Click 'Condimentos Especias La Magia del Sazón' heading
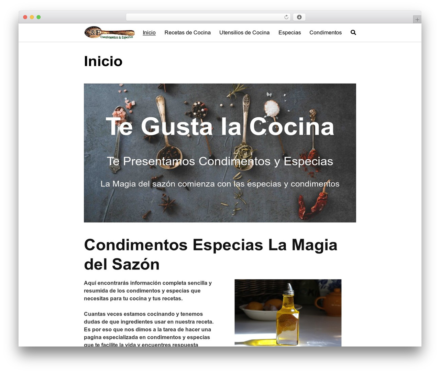This screenshot has height=373, width=440. [x=210, y=255]
